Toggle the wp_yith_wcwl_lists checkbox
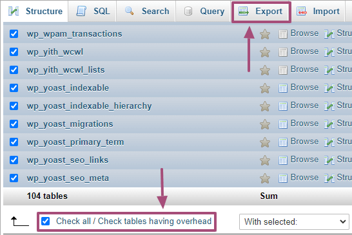 click(x=14, y=70)
